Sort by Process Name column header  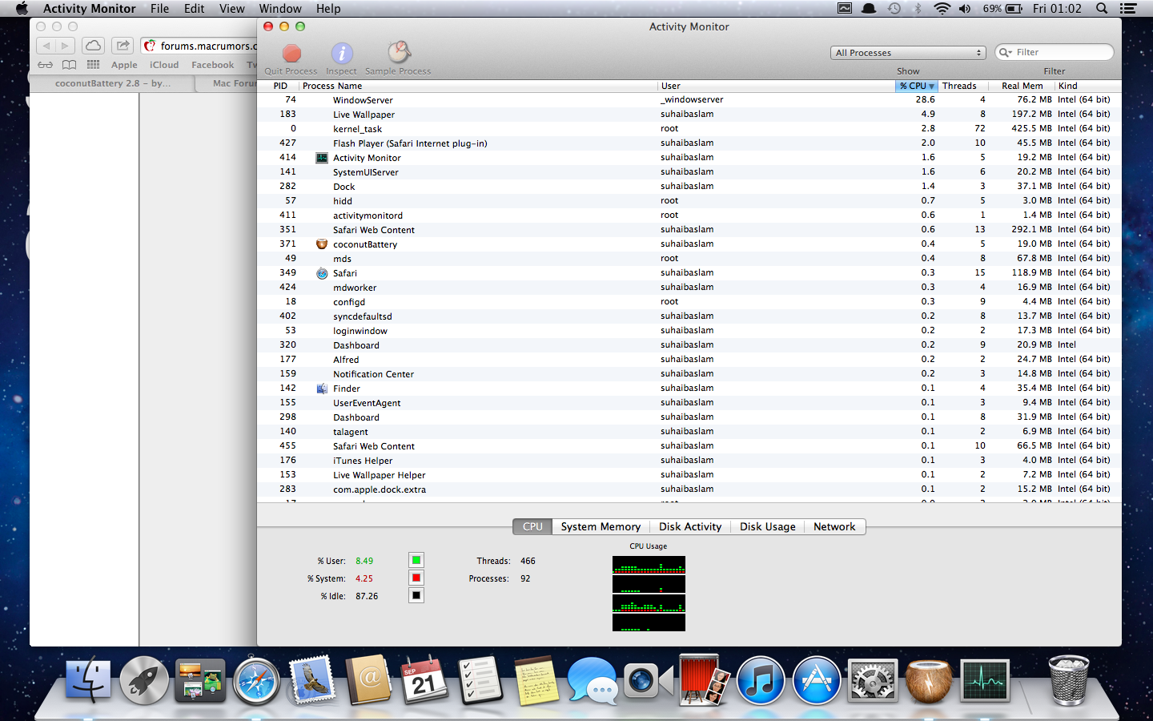[478, 86]
